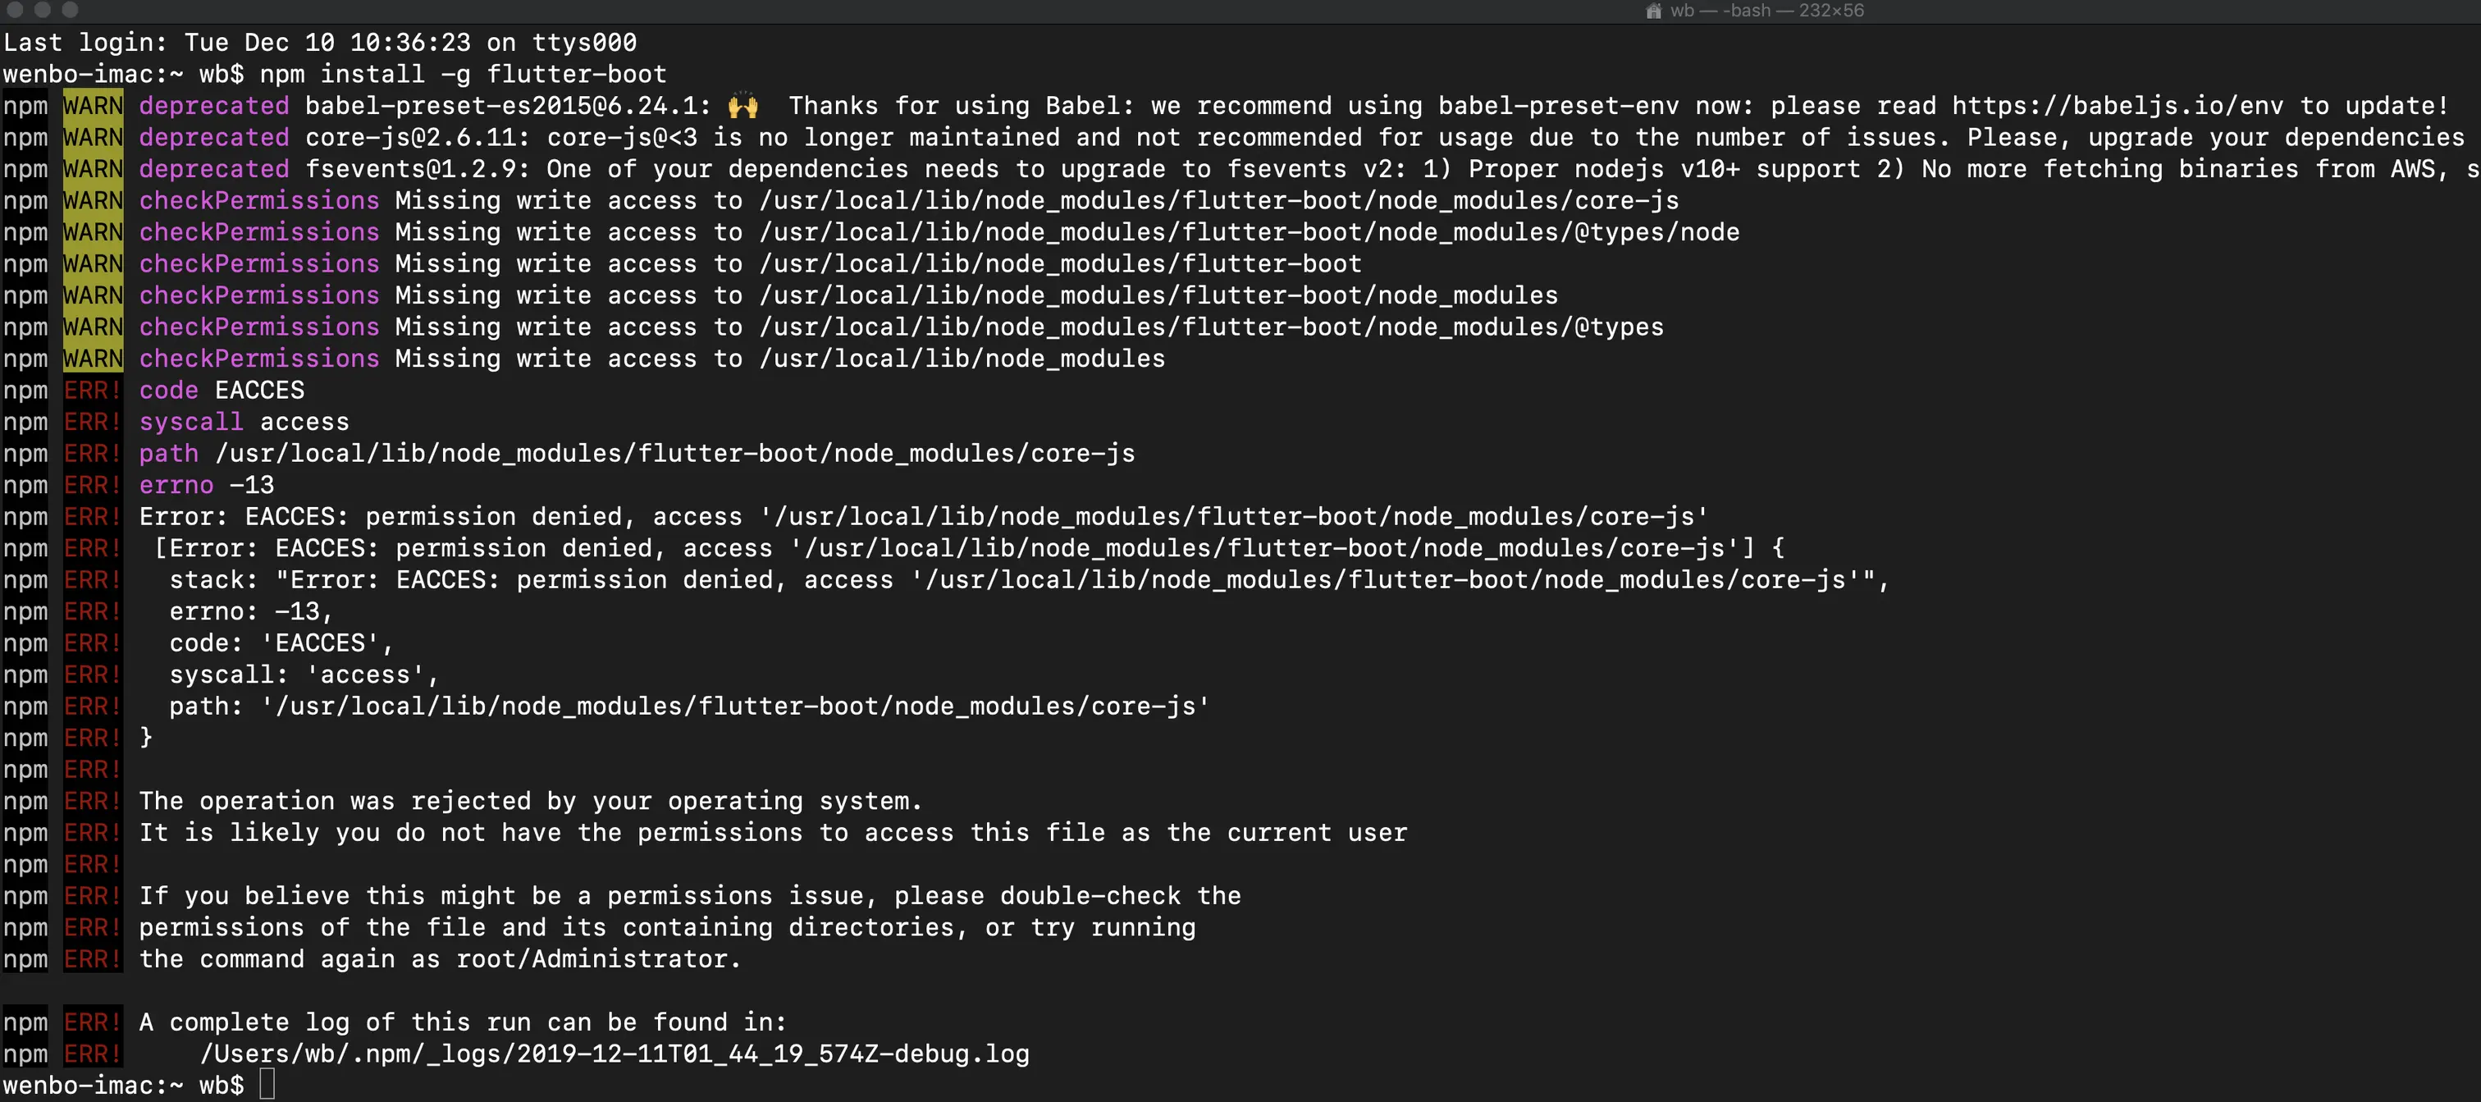This screenshot has height=1102, width=2481.
Task: Click the zoom window button
Action: (70, 10)
